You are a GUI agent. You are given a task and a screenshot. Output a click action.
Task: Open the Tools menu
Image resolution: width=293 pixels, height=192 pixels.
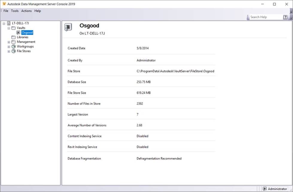point(15,11)
